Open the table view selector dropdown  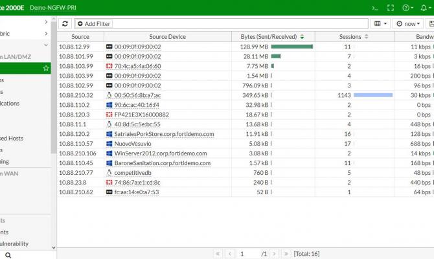point(381,24)
